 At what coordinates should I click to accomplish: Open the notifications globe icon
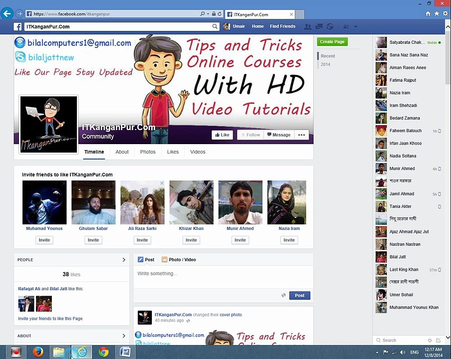point(330,27)
